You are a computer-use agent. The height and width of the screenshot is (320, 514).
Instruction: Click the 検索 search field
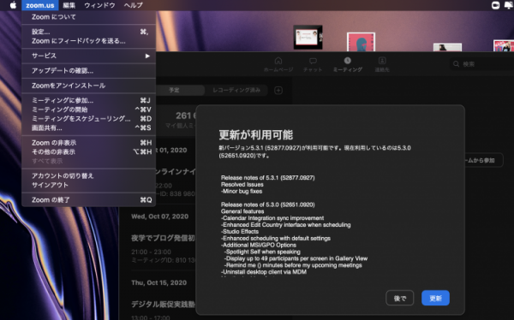point(481,64)
